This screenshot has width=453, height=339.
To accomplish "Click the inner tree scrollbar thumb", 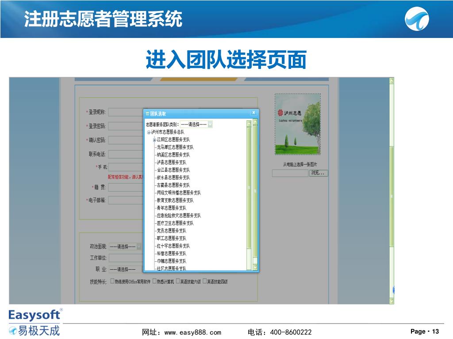I will pyautogui.click(x=249, y=187).
